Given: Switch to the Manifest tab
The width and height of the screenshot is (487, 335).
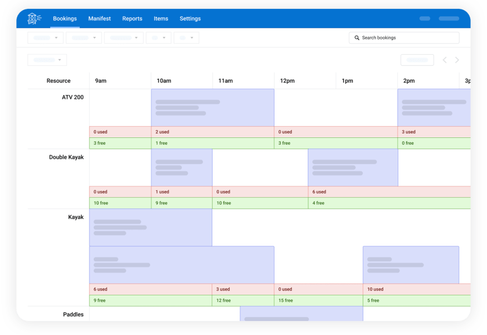Looking at the screenshot, I should tap(99, 18).
